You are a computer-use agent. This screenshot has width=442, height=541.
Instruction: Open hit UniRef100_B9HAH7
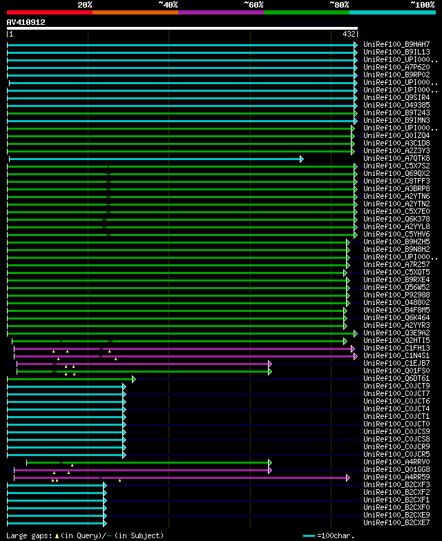(x=396, y=44)
